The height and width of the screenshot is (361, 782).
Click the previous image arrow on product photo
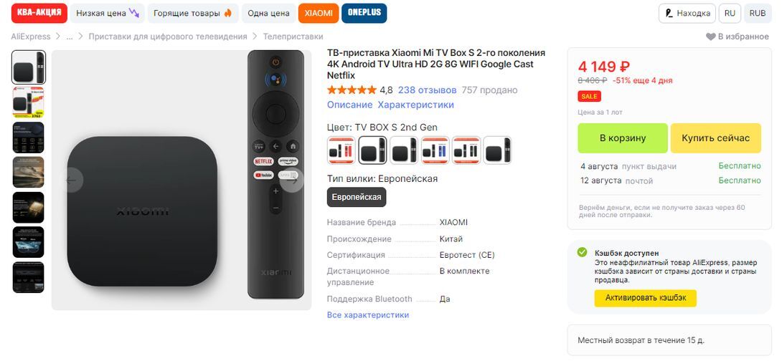tap(71, 180)
